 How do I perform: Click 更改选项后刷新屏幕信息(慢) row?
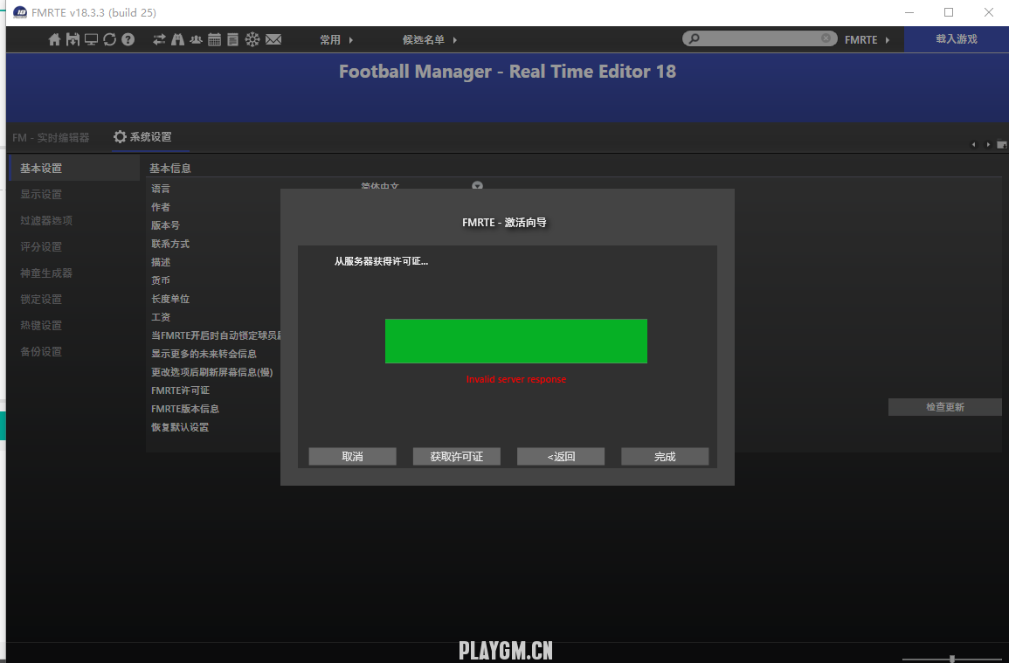212,373
